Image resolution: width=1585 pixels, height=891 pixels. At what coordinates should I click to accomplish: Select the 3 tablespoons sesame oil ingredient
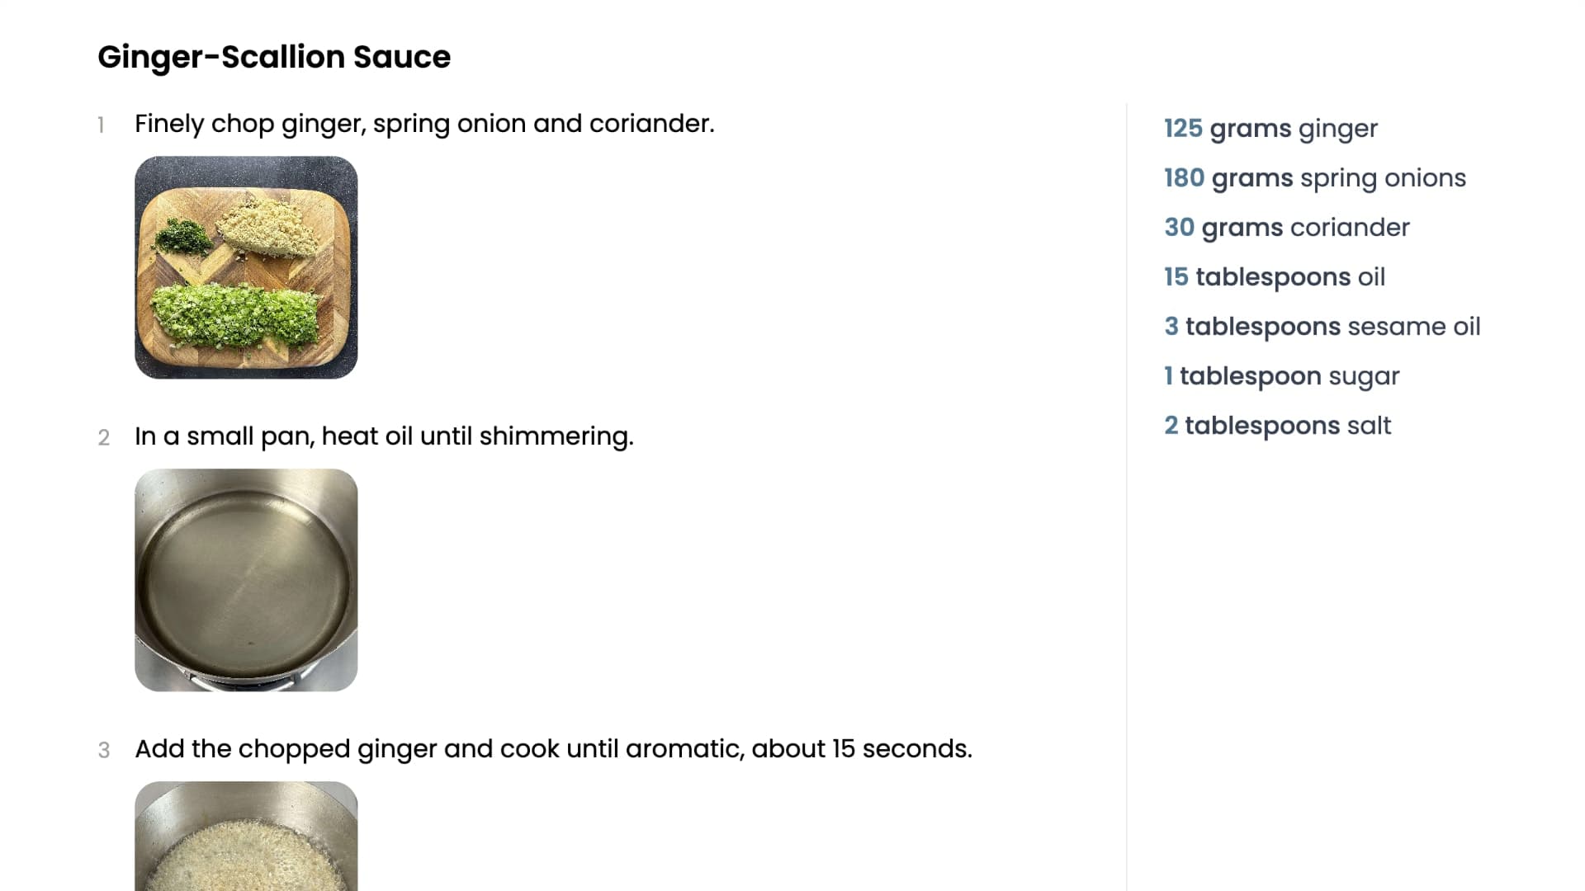(1322, 327)
